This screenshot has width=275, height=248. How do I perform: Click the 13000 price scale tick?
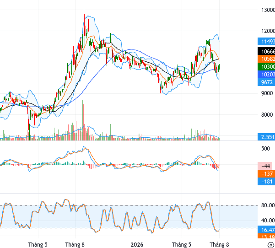268,10
